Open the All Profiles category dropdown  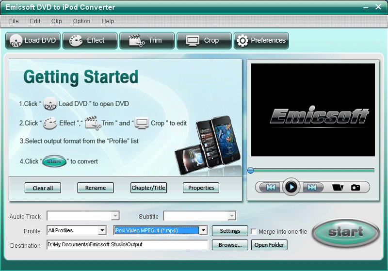click(102, 230)
